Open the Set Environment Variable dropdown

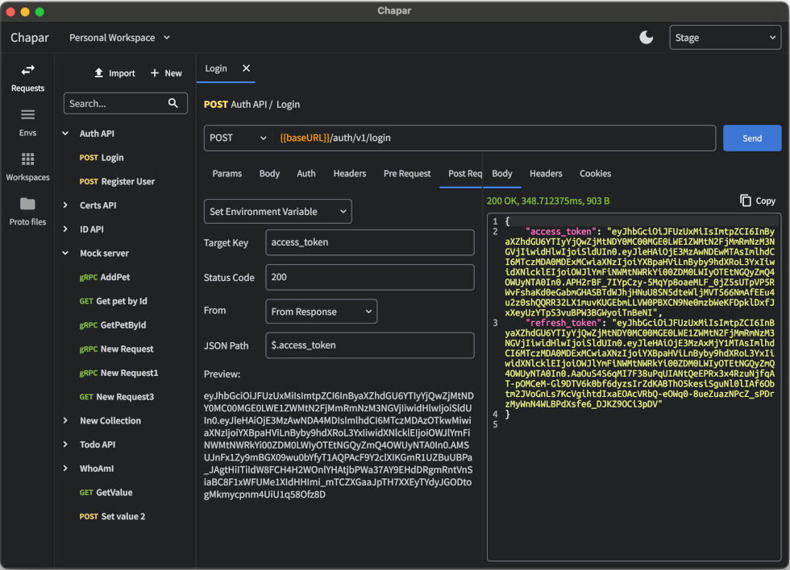point(277,211)
